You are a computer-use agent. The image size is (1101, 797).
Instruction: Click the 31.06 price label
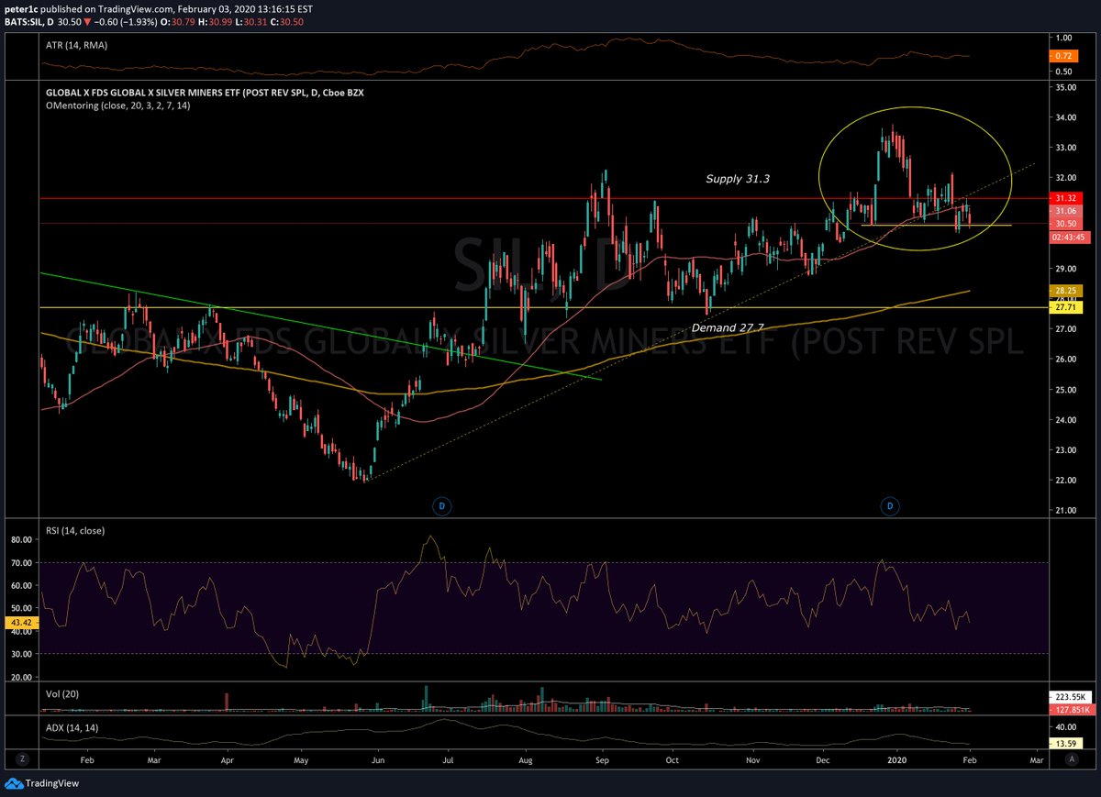coord(1065,211)
